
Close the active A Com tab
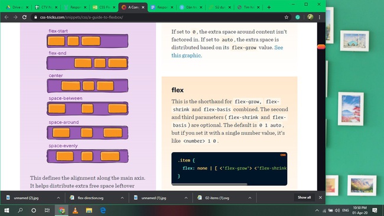pos(143,7)
